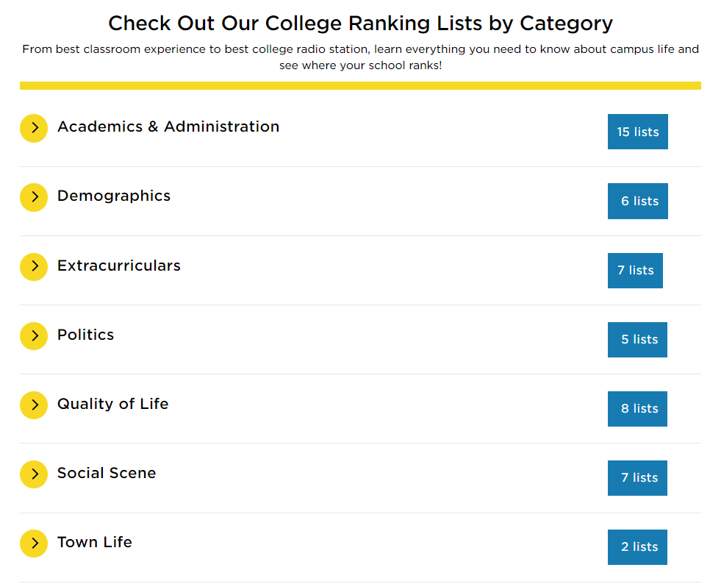Click the 7 lists button beside Extracurriculars
The image size is (710, 584).
point(635,271)
